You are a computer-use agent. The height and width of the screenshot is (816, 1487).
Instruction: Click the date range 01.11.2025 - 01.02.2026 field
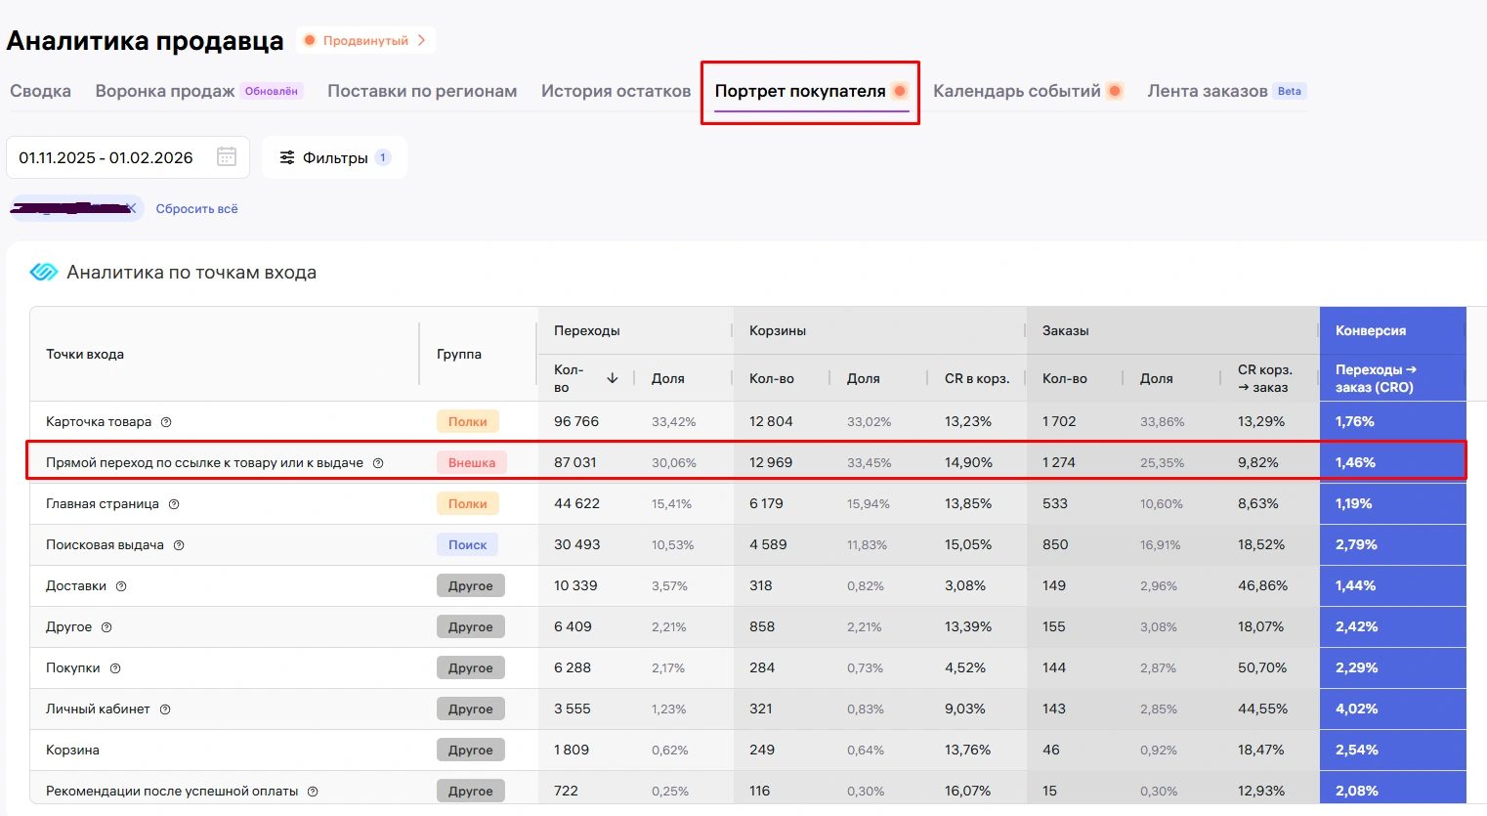106,157
